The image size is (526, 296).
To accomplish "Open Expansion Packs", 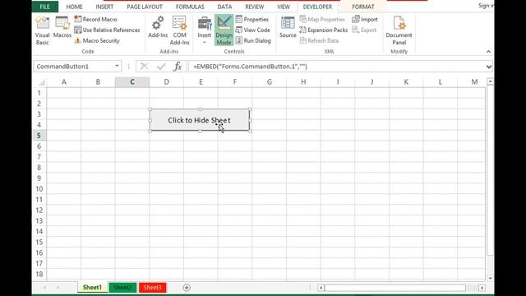I will [x=324, y=30].
